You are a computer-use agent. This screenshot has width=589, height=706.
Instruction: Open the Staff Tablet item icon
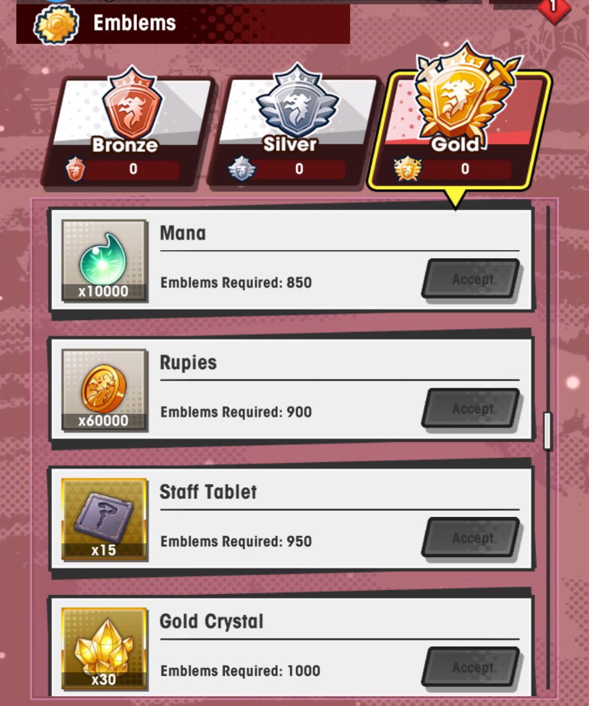coord(104,519)
